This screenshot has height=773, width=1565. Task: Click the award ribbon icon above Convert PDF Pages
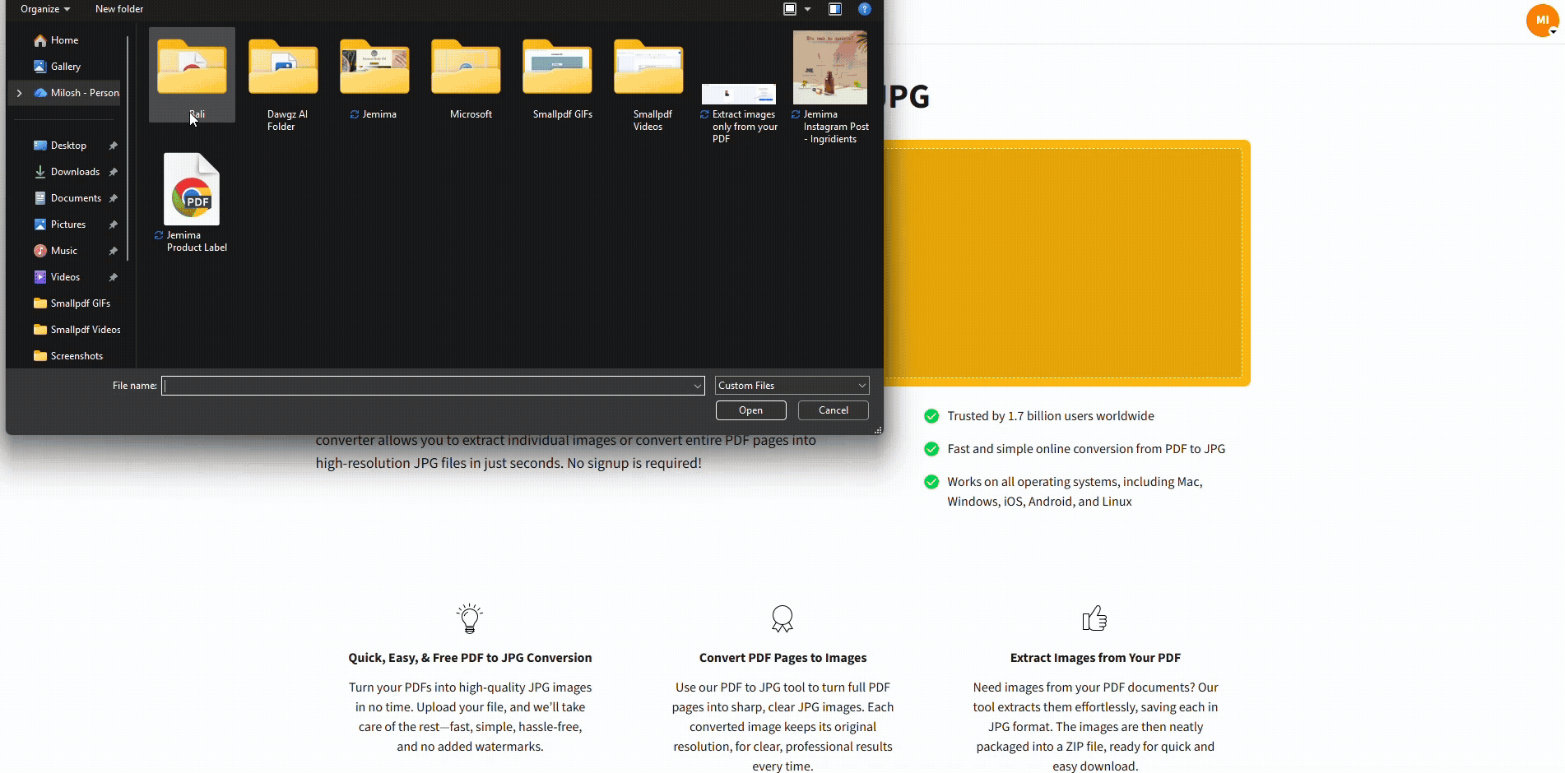point(782,618)
